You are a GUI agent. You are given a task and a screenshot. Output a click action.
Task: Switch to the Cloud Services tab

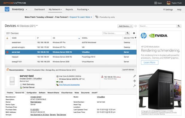pos(67,93)
